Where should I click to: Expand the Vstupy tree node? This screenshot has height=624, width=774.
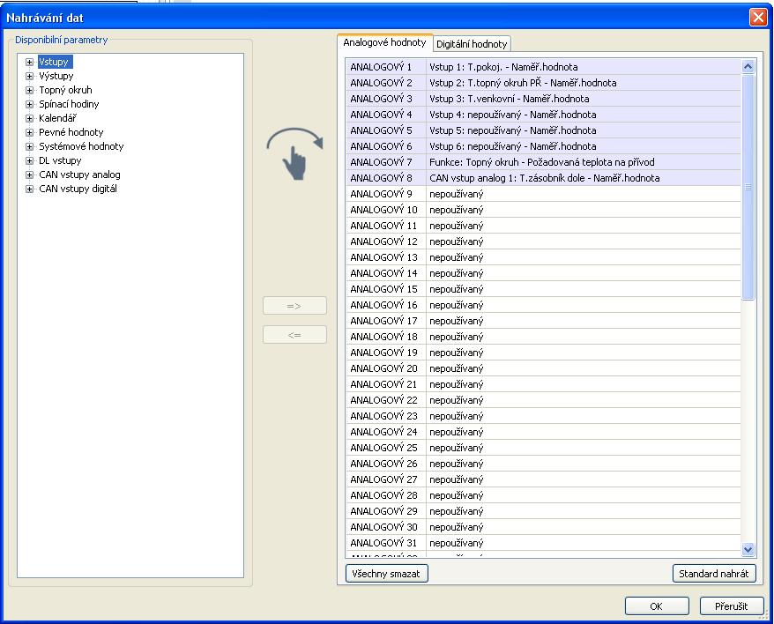point(30,63)
